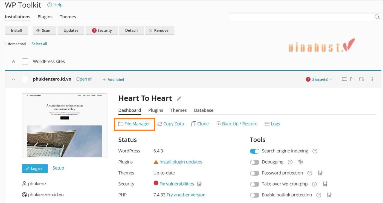Click the edit pencil next to Heart To Heart
Viewport: 383px width, 203px height.
tap(179, 99)
